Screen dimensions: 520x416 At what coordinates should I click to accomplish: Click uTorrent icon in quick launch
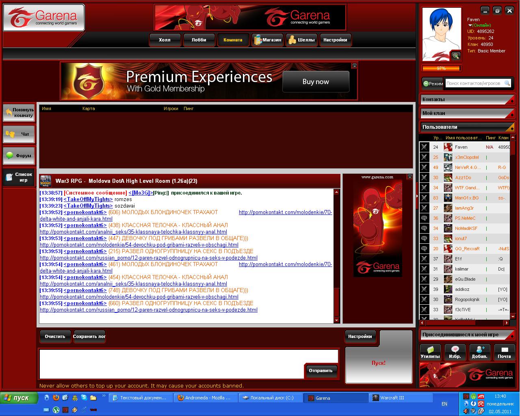tap(56, 410)
